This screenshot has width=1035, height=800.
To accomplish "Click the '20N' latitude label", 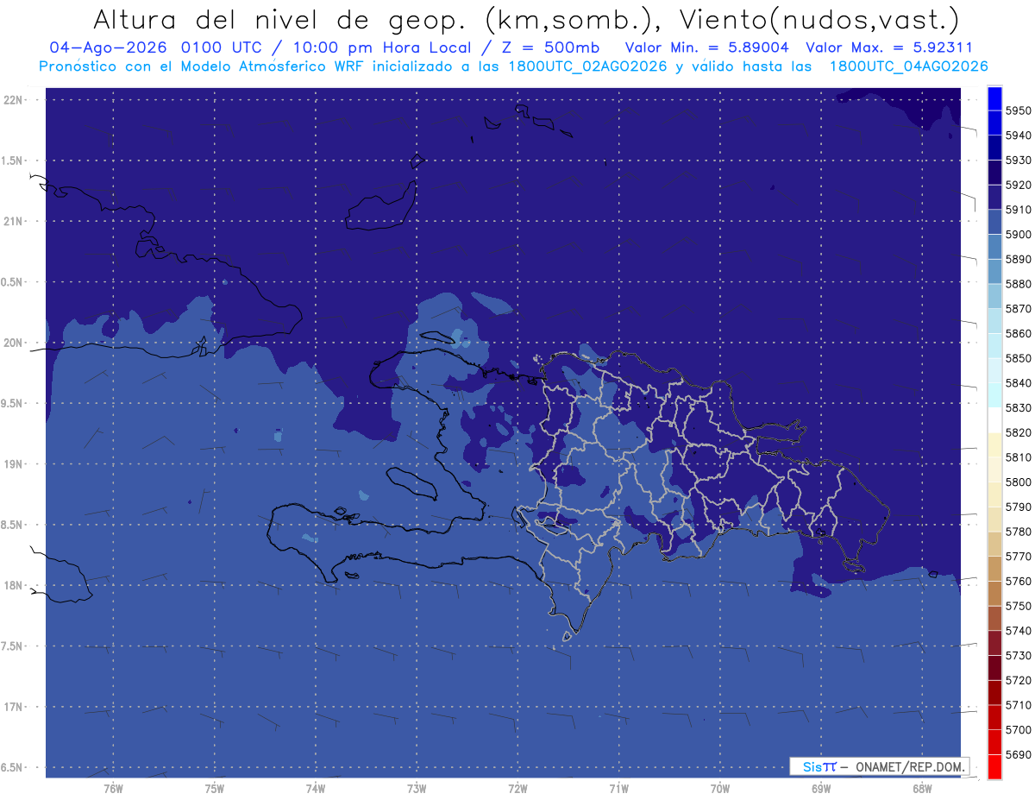I will click(15, 343).
